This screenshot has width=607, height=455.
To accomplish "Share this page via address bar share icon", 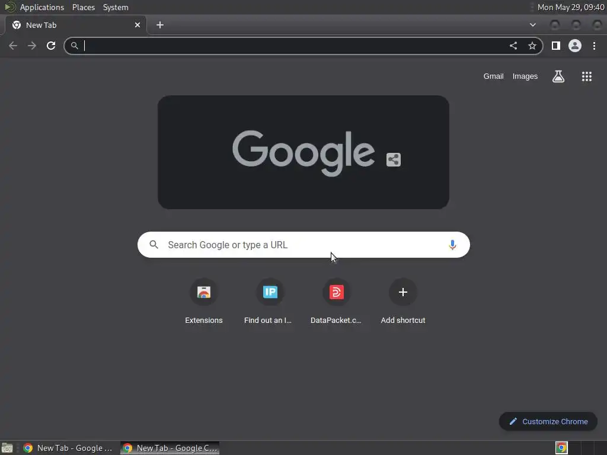I will tap(513, 46).
